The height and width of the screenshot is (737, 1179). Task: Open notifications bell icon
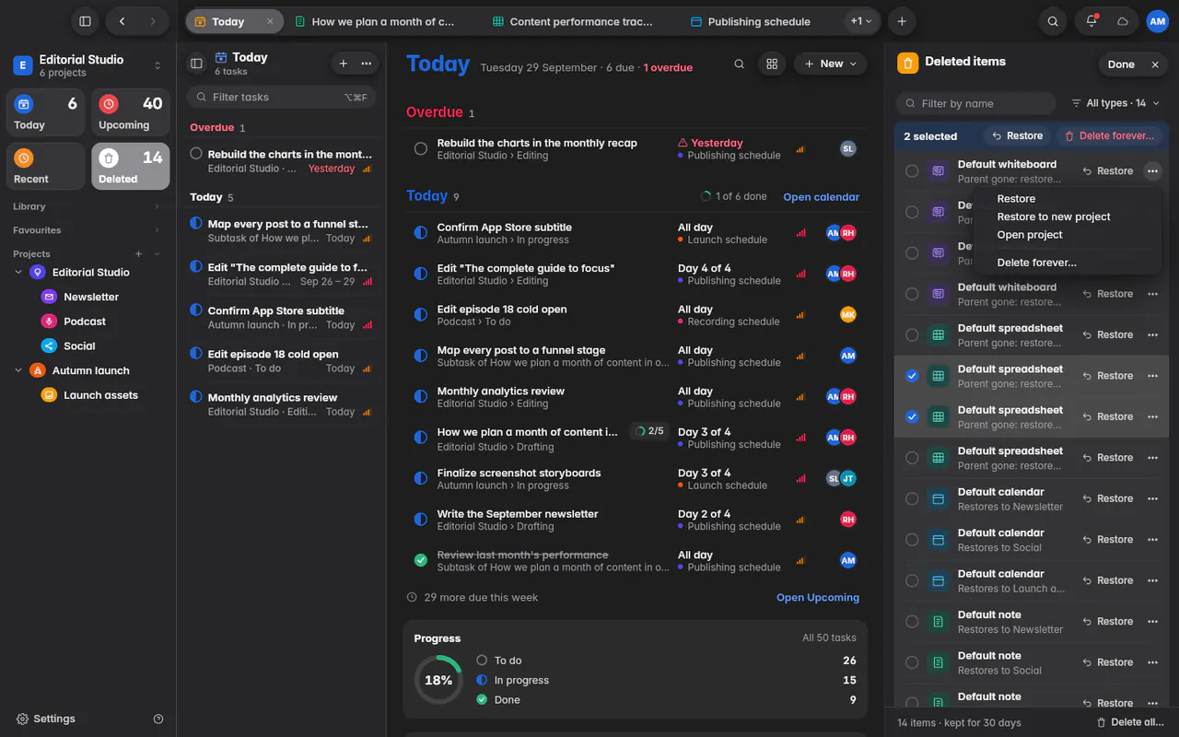coord(1091,21)
